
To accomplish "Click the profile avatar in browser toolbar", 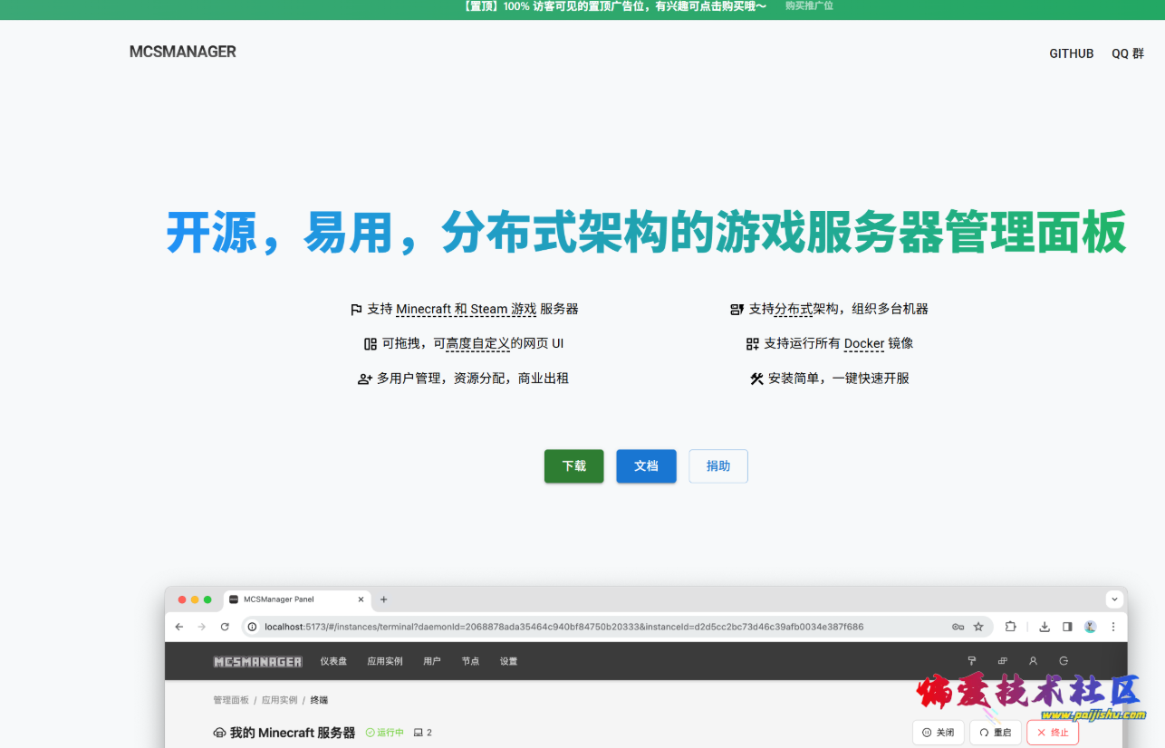I will (1091, 627).
